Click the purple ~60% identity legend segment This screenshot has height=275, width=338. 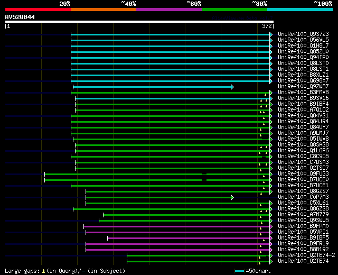pyautogui.click(x=169, y=10)
